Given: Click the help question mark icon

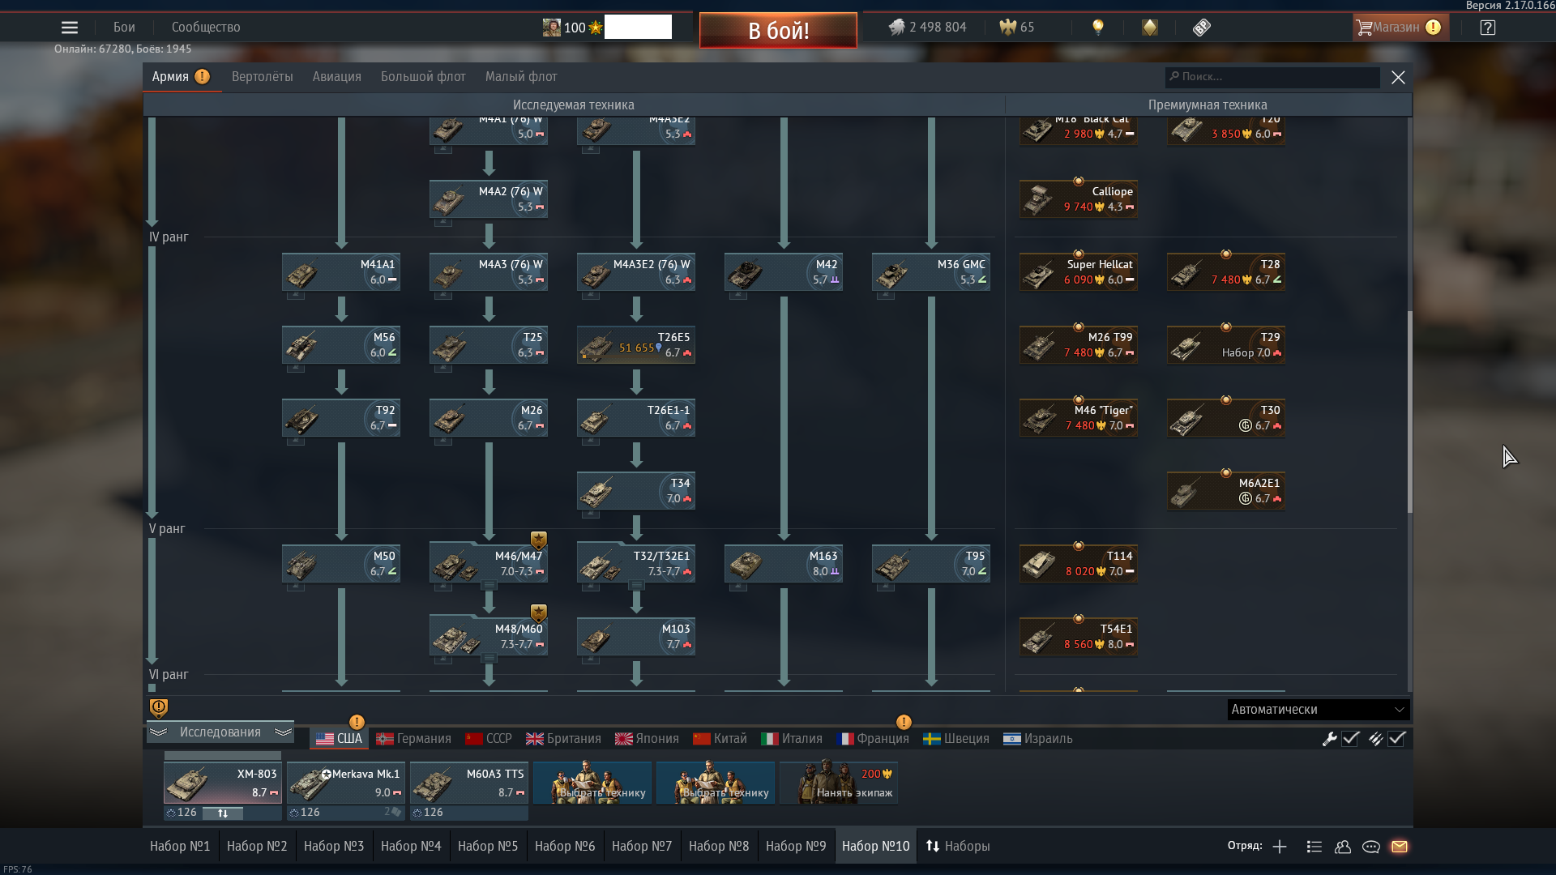Looking at the screenshot, I should point(1488,28).
